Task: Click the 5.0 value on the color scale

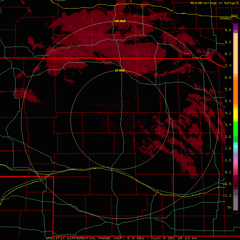Action: tap(228, 101)
